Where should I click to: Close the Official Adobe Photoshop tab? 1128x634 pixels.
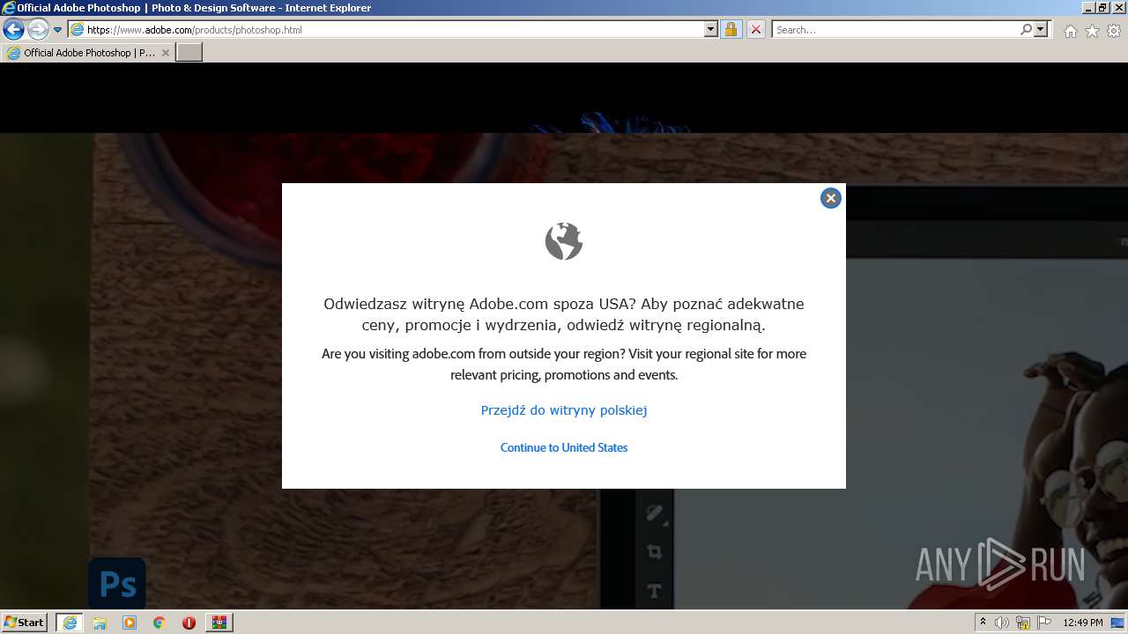pos(165,53)
